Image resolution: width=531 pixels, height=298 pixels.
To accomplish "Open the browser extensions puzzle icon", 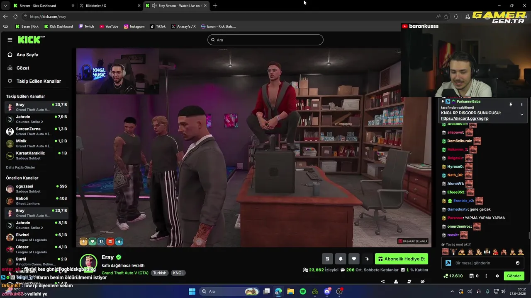I will pyautogui.click(x=456, y=17).
